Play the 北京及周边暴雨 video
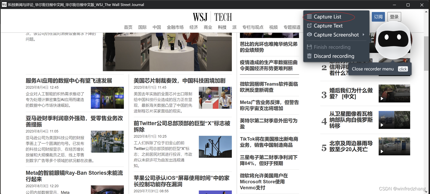430x194 pixels. click(394, 146)
